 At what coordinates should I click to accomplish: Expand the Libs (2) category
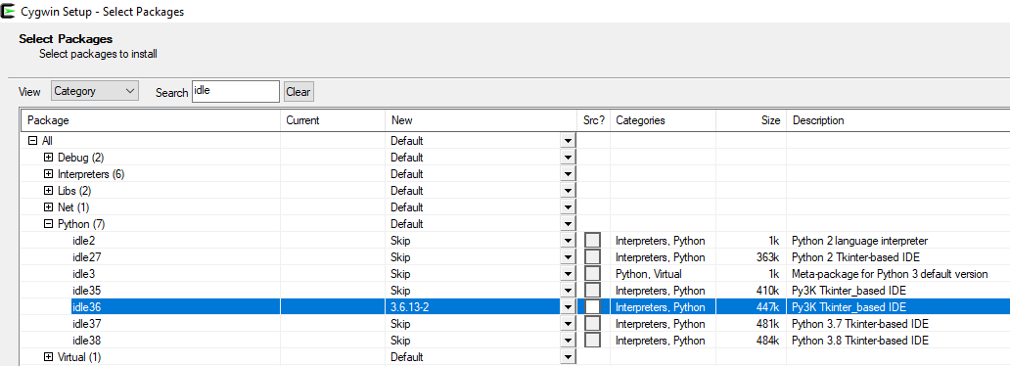(x=48, y=191)
